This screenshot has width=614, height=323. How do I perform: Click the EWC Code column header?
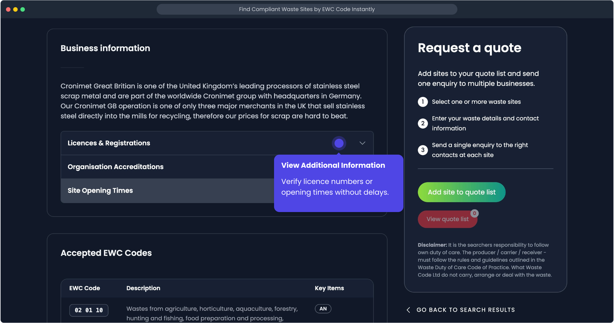(x=85, y=288)
